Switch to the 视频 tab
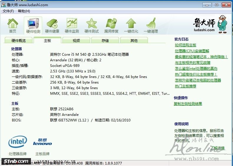Viewport: 233px width, 166px height. tap(76, 40)
